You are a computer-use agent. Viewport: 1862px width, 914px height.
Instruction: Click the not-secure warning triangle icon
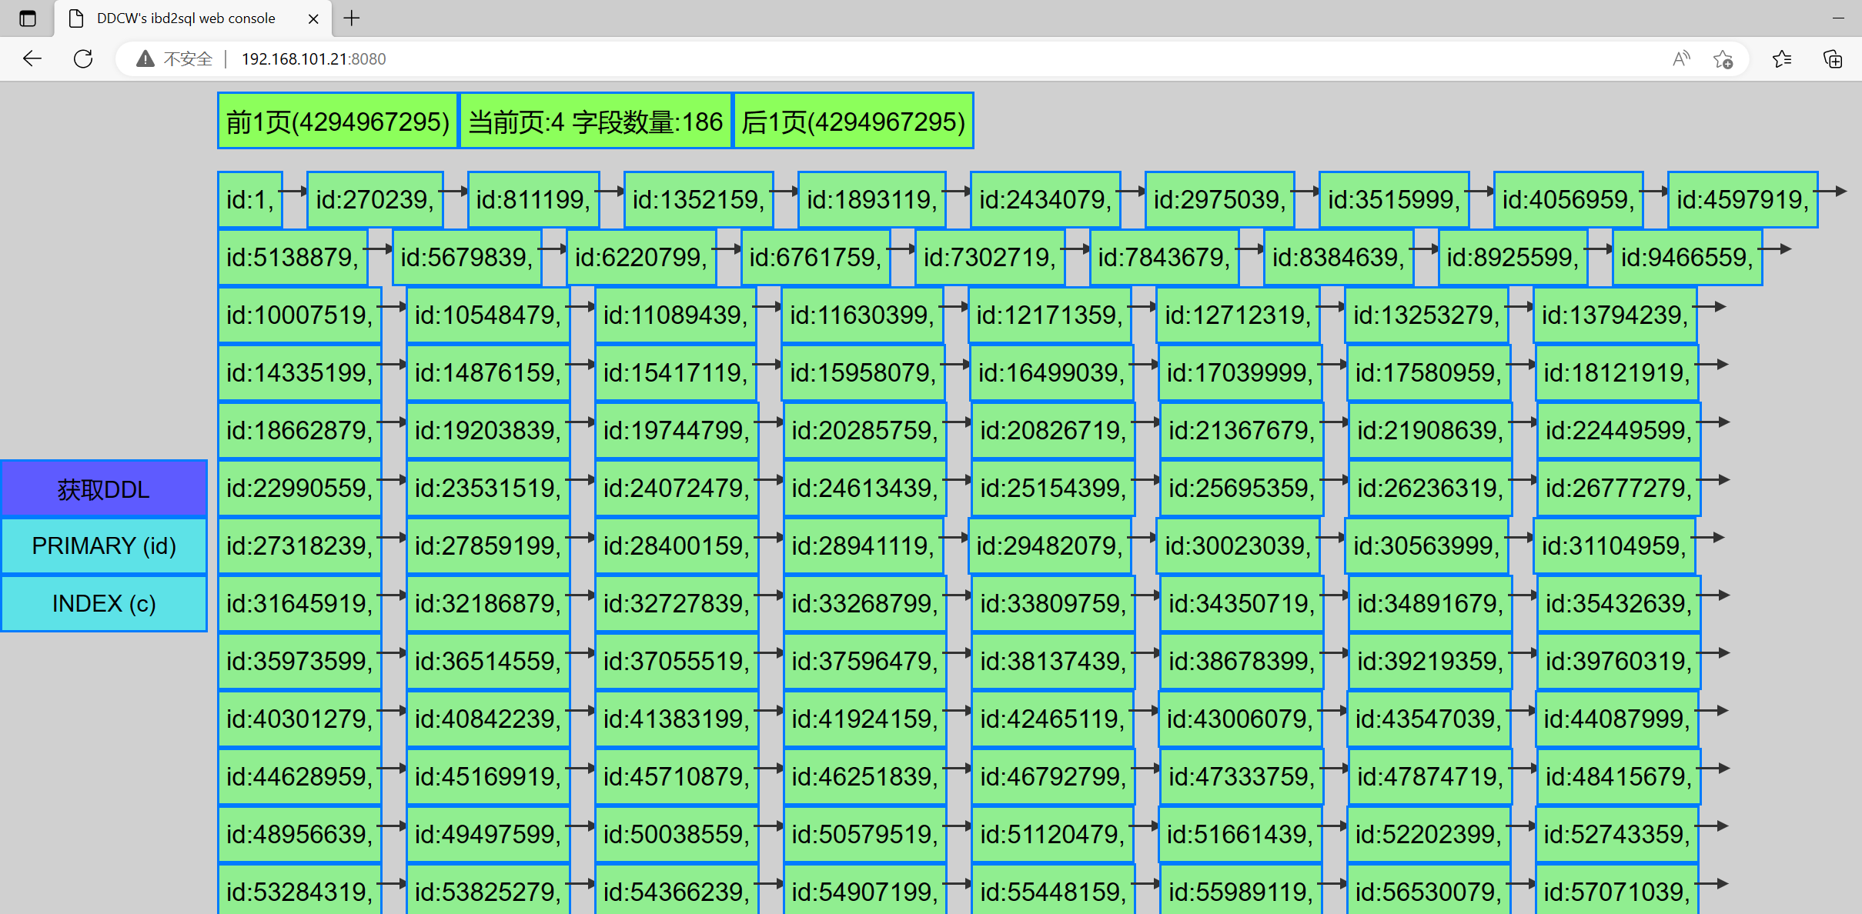(x=145, y=58)
